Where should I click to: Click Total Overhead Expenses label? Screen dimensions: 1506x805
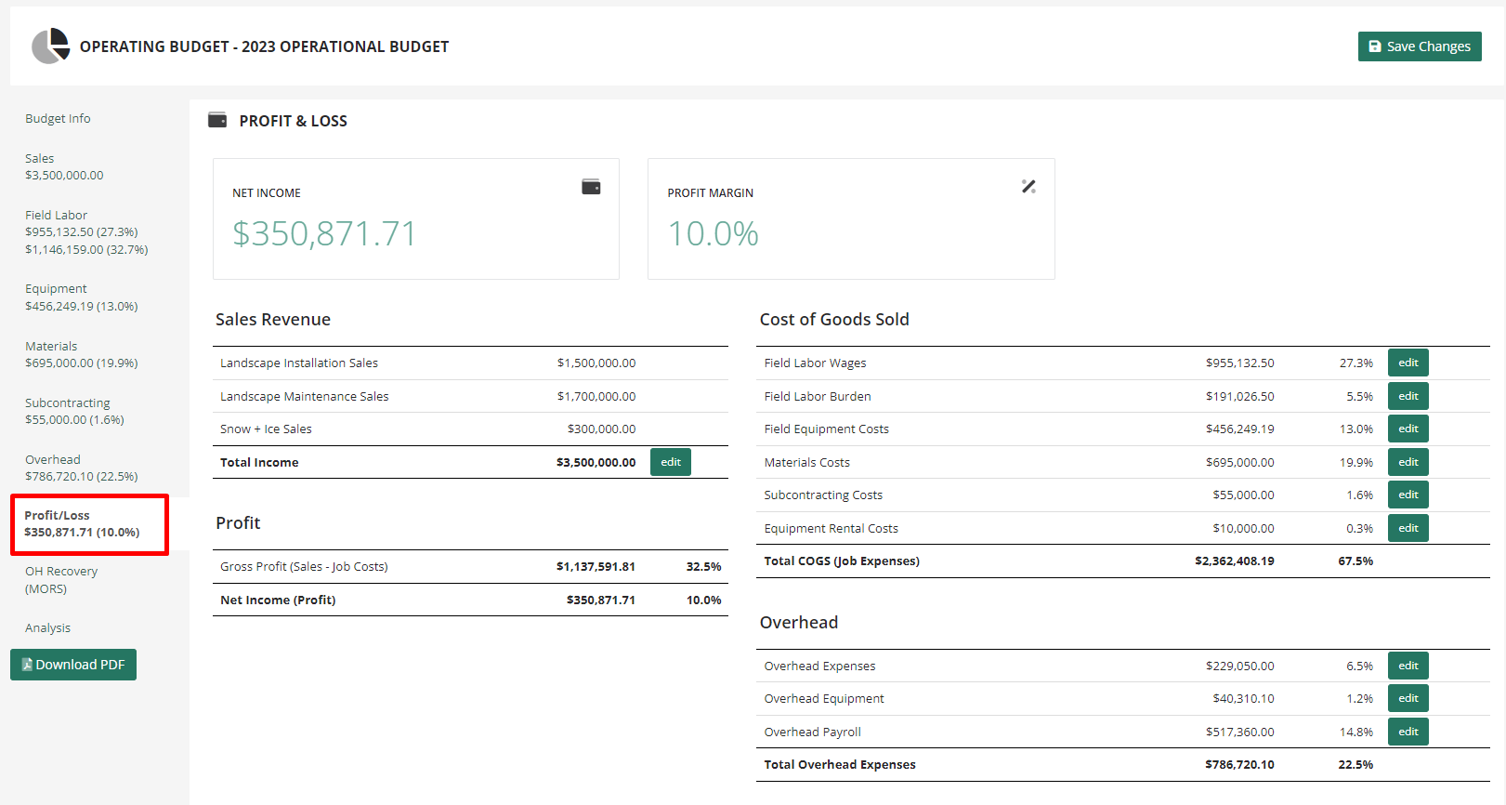[x=840, y=764]
